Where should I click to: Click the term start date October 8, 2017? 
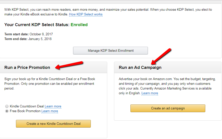pos(41,34)
